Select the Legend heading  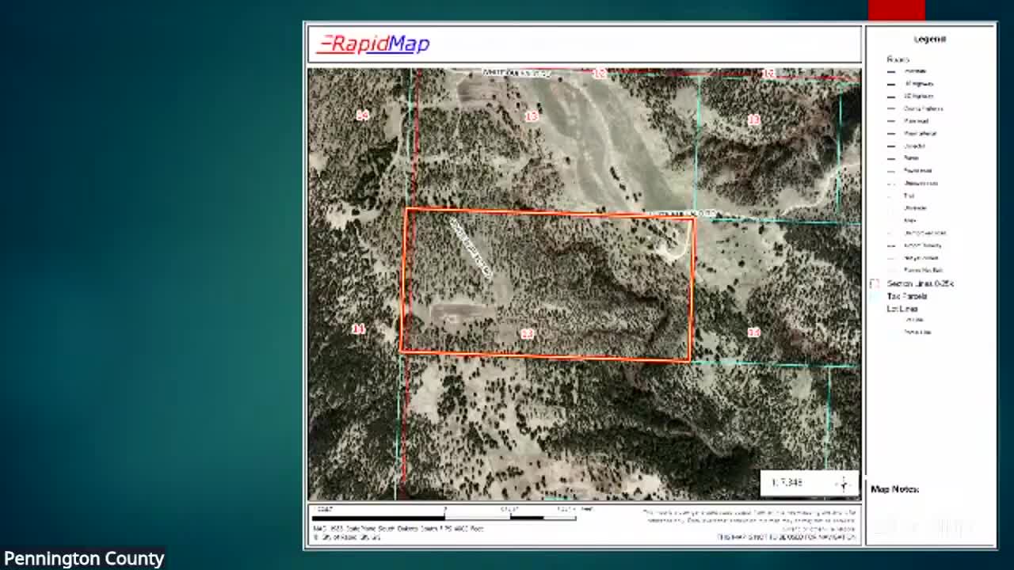click(929, 39)
